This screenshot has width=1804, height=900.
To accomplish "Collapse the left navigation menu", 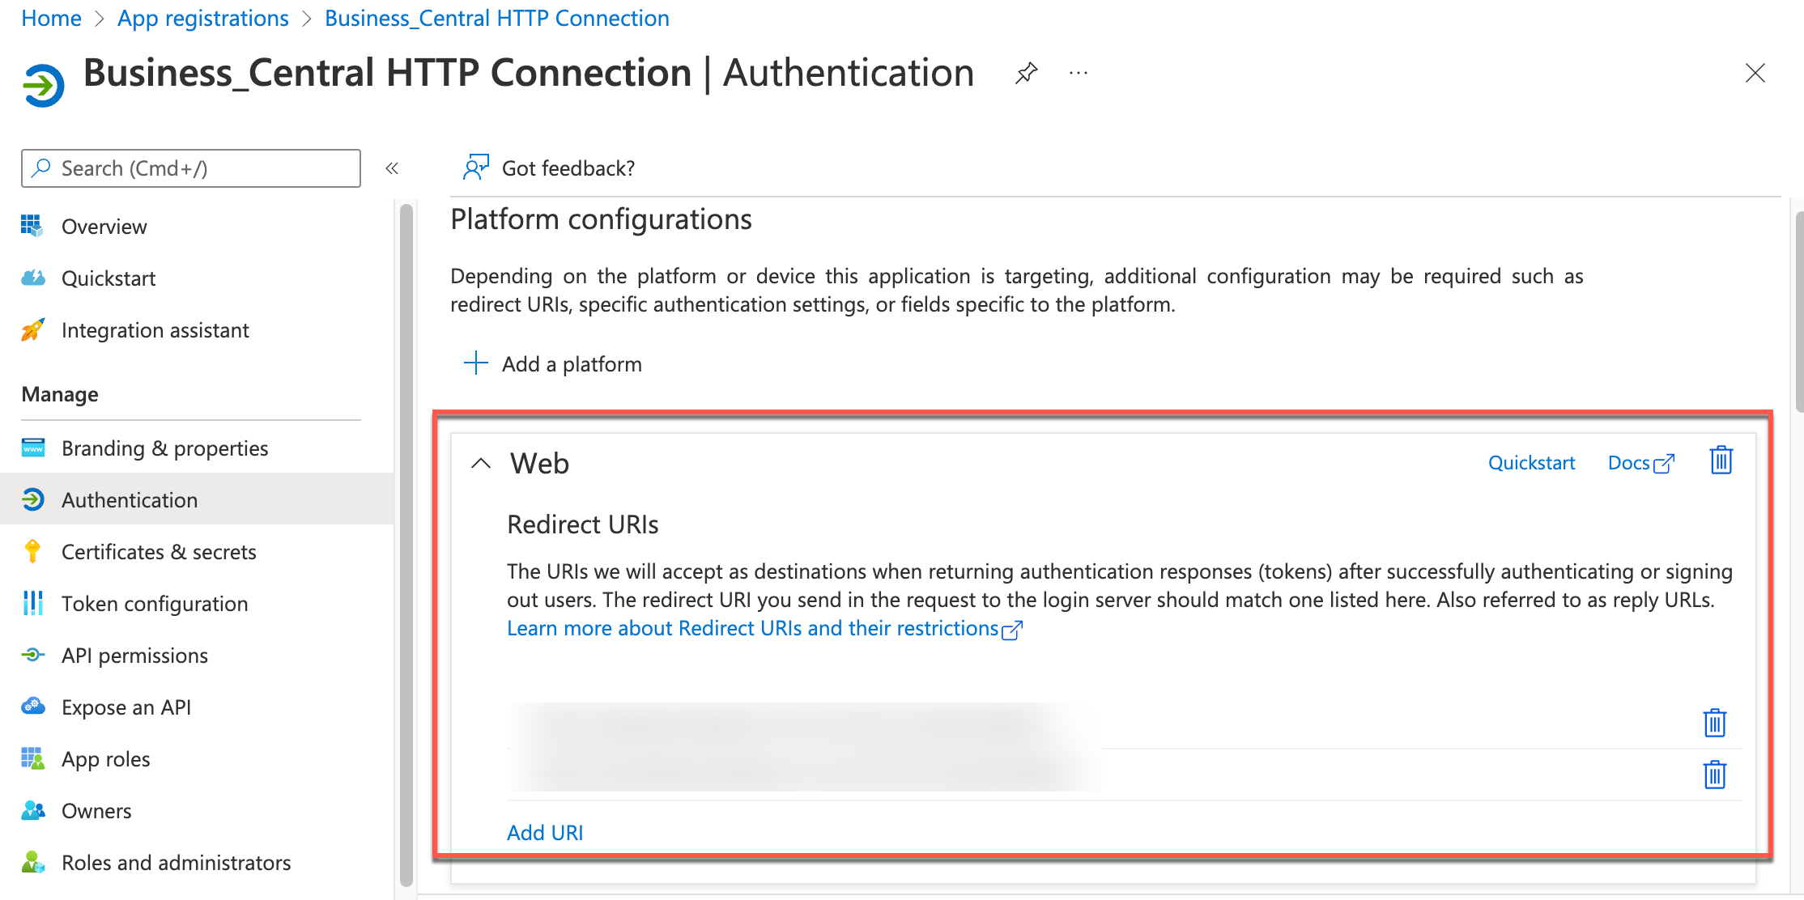I will [392, 168].
